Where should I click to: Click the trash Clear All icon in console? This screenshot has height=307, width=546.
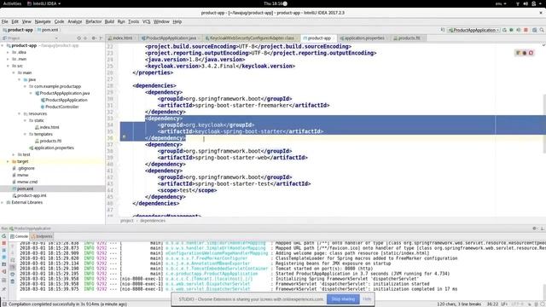point(12,281)
